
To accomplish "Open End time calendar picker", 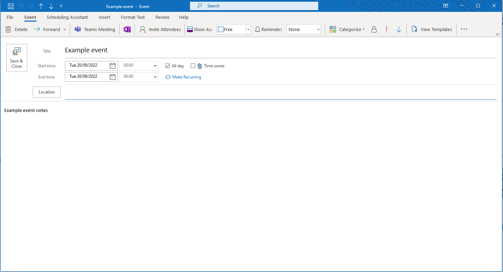I will (113, 77).
